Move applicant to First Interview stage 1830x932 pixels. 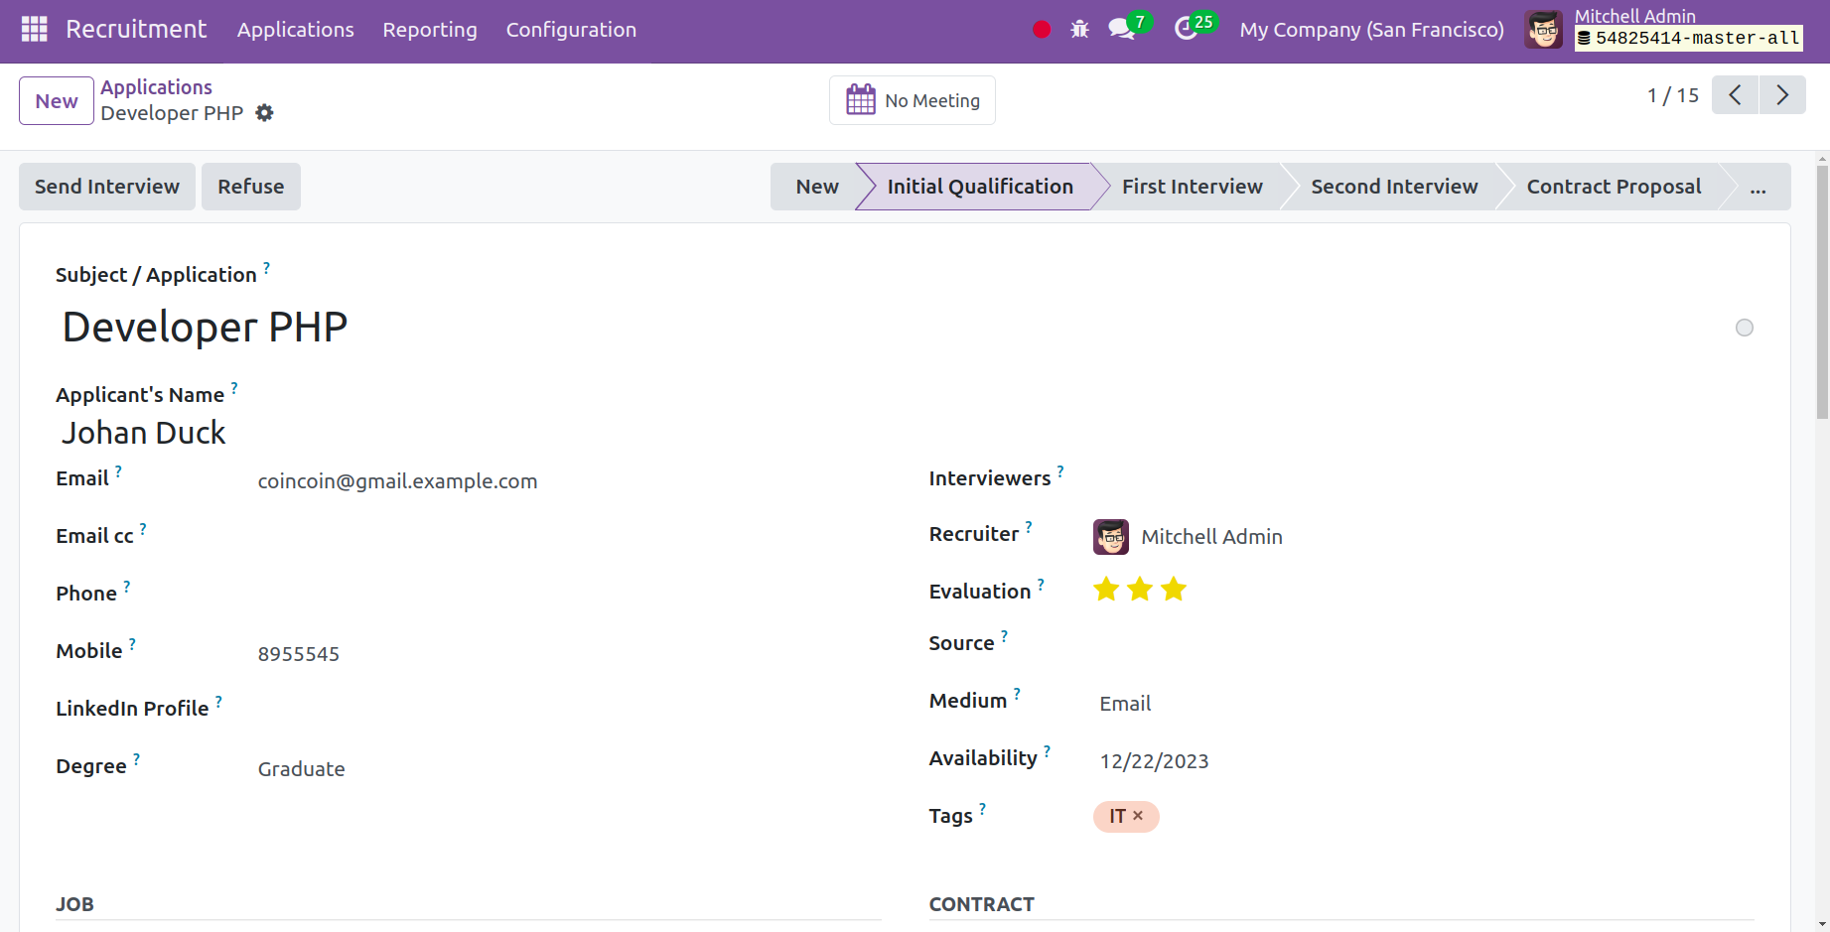[x=1192, y=187]
